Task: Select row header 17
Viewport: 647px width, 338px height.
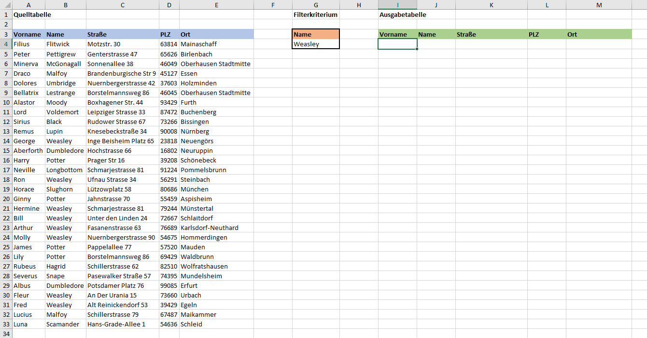Action: click(6, 170)
